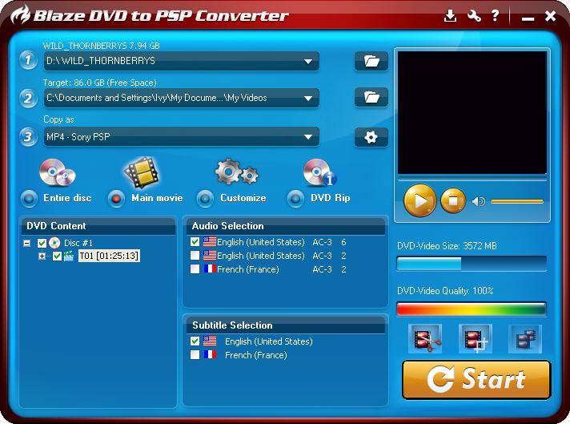Enable French (France) audio track checkbox
570x424 pixels.
(x=195, y=269)
